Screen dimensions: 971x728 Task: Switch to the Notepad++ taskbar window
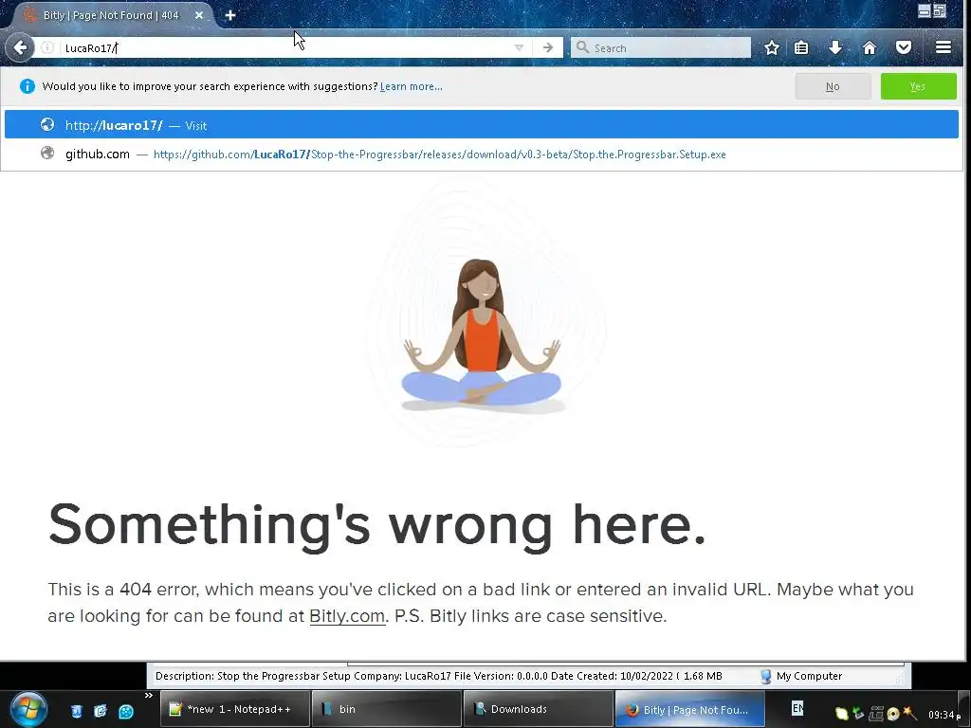[x=235, y=709]
